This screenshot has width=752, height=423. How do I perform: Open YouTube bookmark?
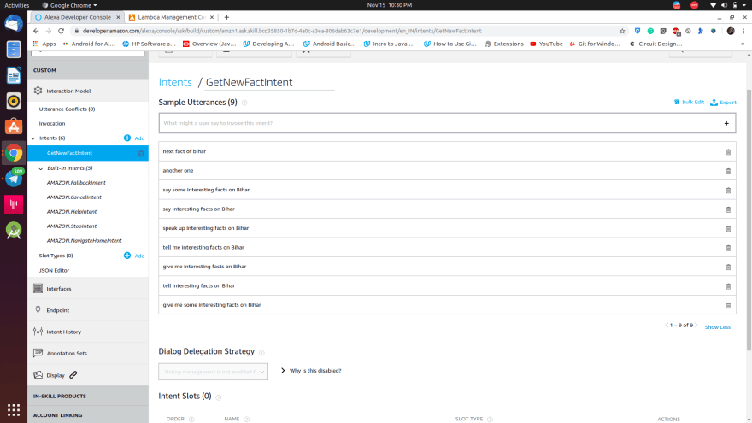546,44
